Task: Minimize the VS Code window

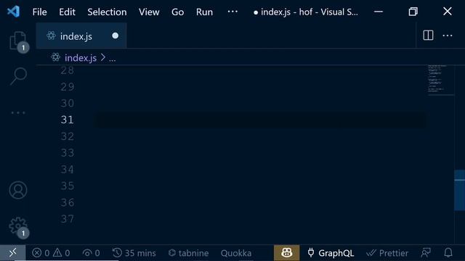Action: pos(379,12)
